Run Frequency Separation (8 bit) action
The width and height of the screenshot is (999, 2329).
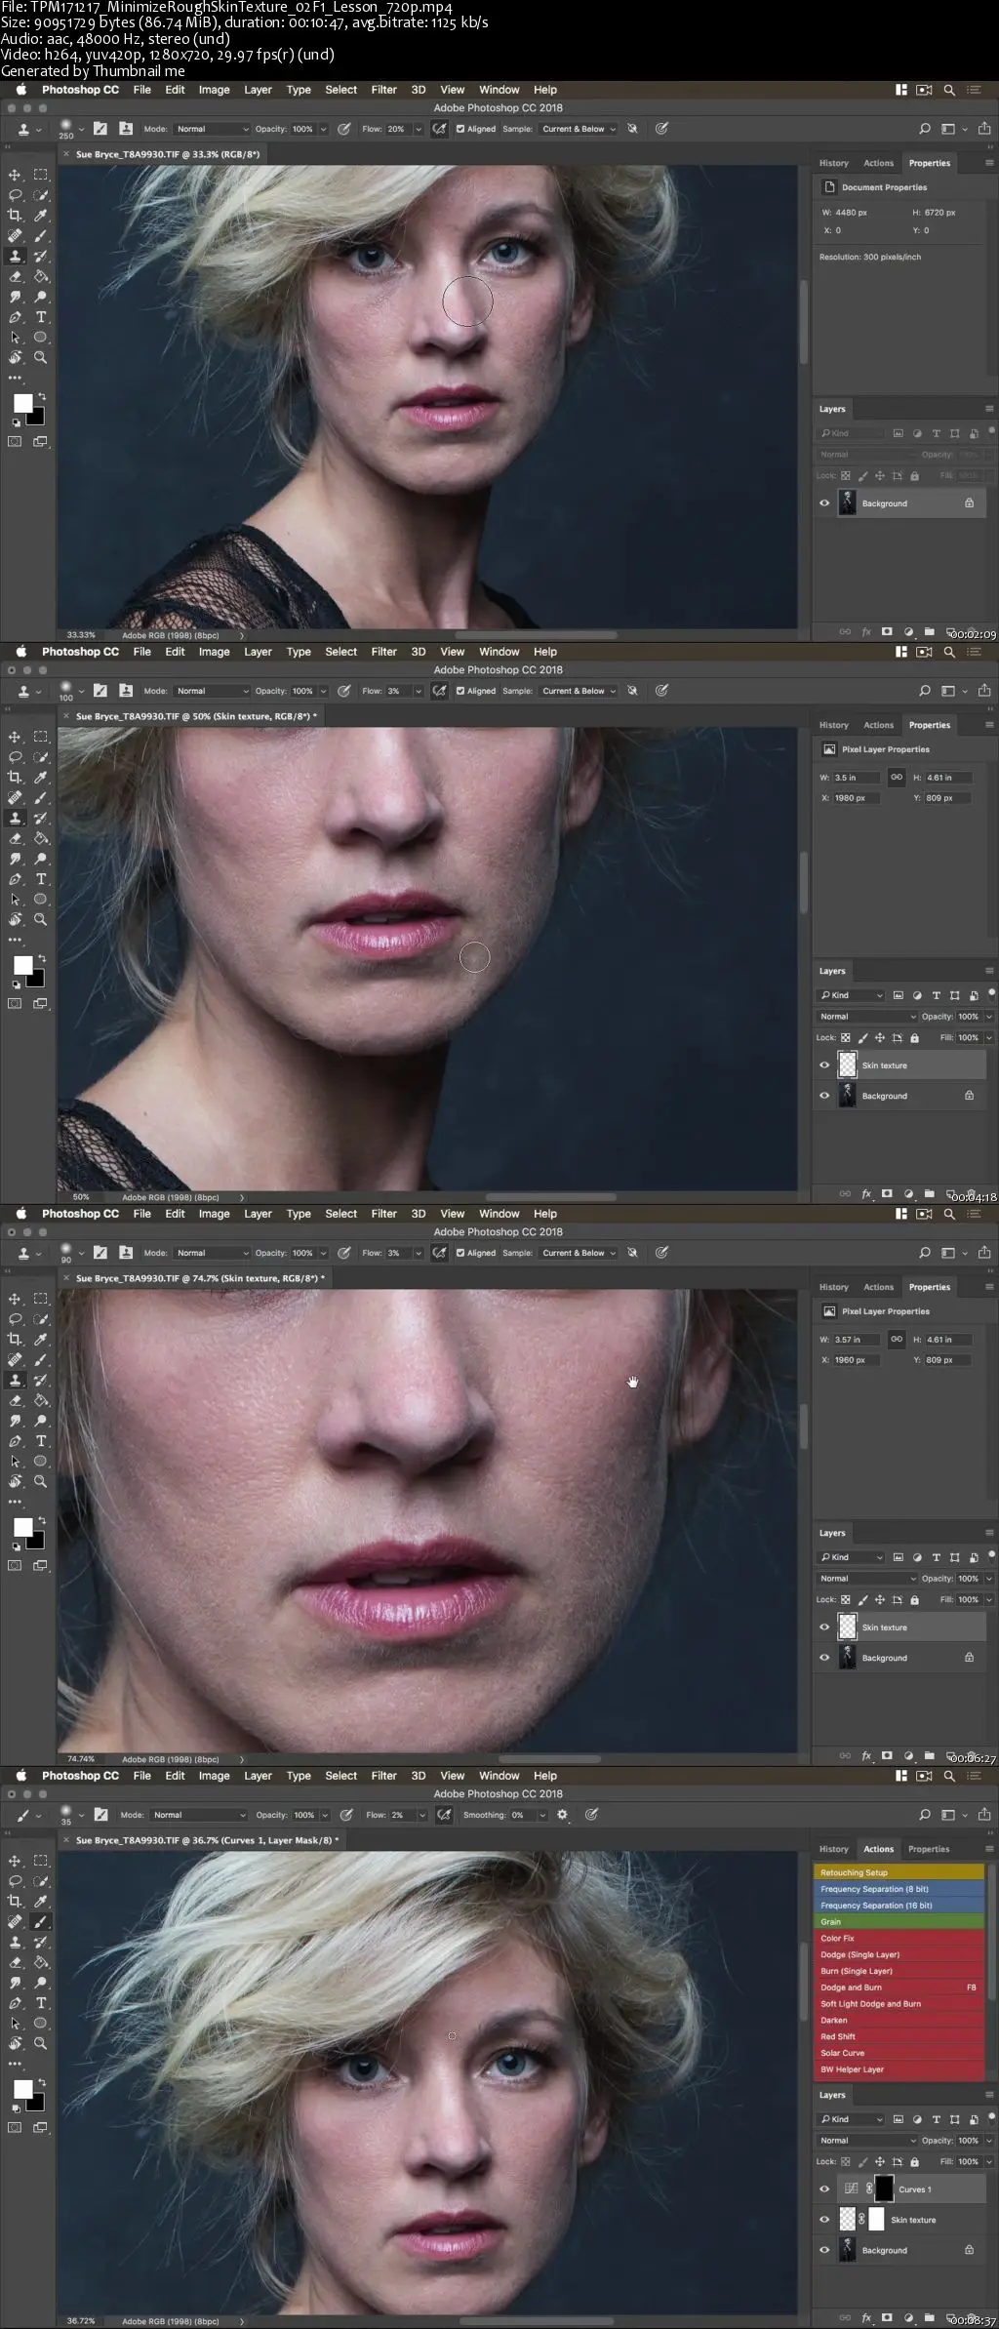tap(899, 1889)
